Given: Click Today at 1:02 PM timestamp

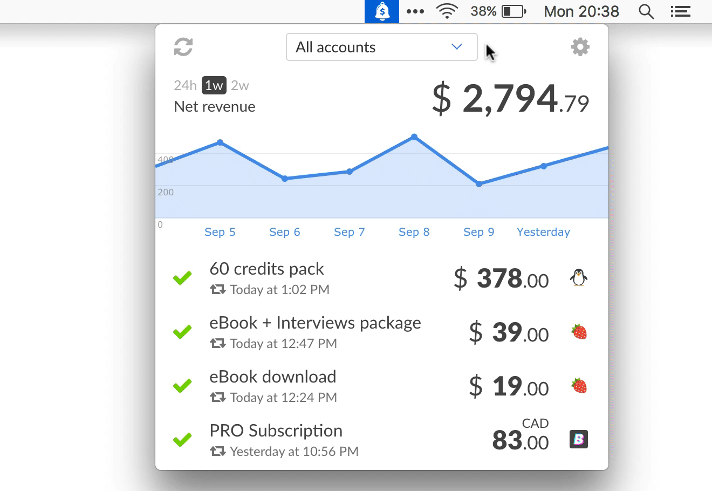Looking at the screenshot, I should pyautogui.click(x=280, y=290).
